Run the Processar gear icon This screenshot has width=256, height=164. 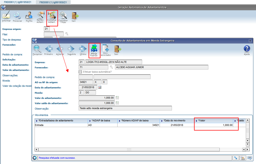(17, 17)
